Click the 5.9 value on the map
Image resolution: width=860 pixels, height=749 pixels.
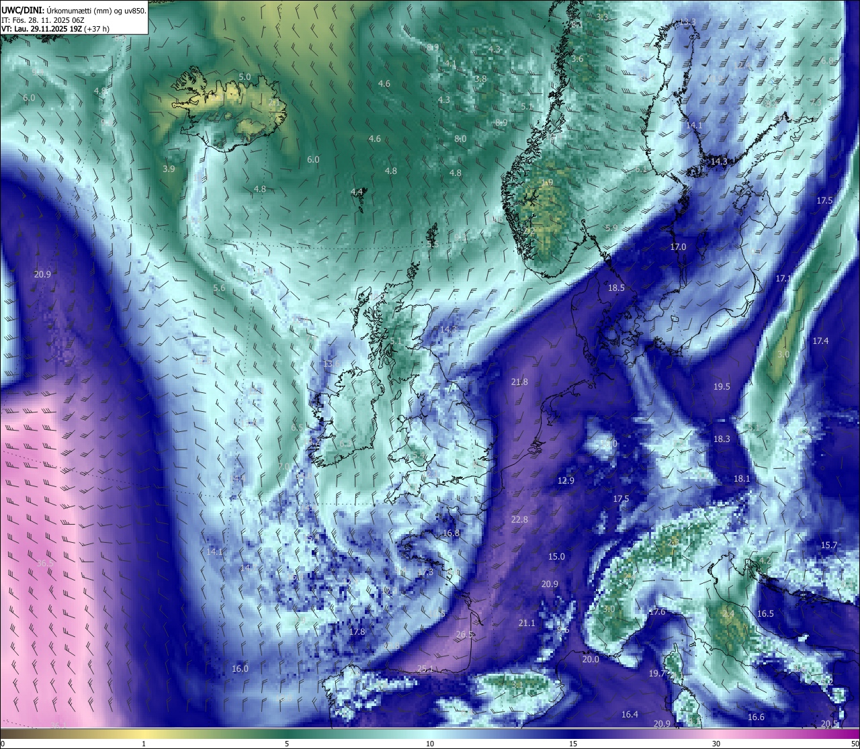611,228
